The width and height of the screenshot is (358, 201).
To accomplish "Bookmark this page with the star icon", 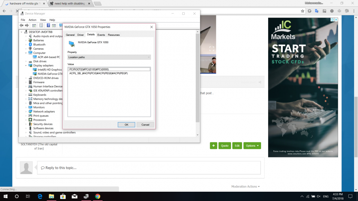I will (303, 11).
